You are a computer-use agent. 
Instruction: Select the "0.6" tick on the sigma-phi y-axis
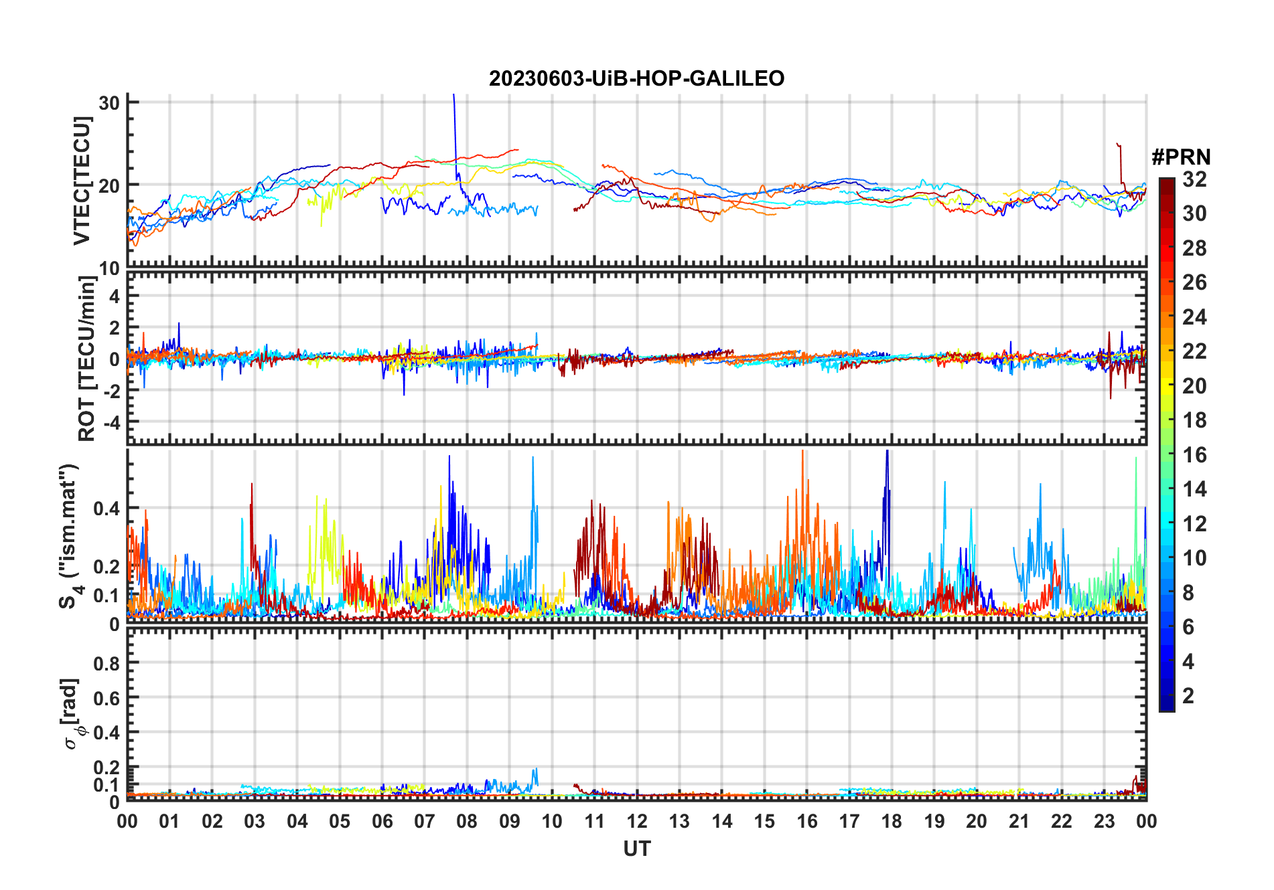click(x=107, y=698)
